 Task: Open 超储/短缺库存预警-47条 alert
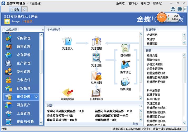pos(112,116)
